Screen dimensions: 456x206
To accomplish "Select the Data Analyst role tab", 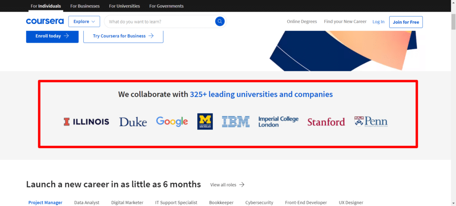I will (87, 202).
